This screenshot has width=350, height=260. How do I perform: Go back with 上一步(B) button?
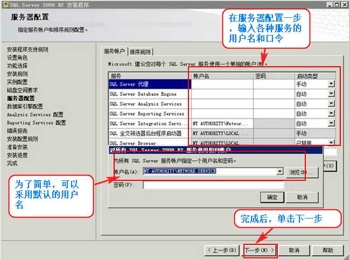pos(222,250)
